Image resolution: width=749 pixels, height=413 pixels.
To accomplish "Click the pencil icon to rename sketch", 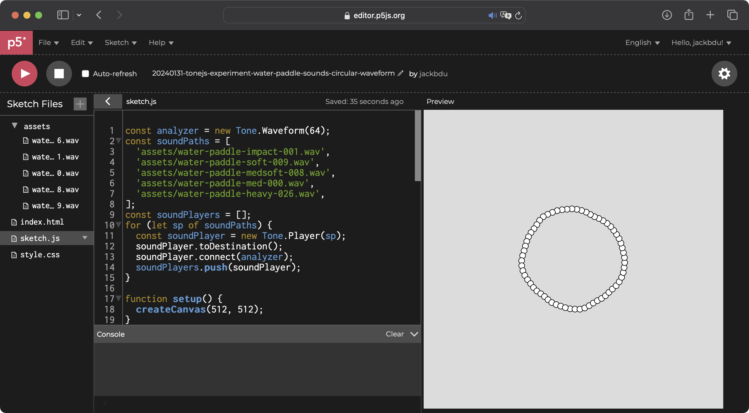I will [x=400, y=73].
